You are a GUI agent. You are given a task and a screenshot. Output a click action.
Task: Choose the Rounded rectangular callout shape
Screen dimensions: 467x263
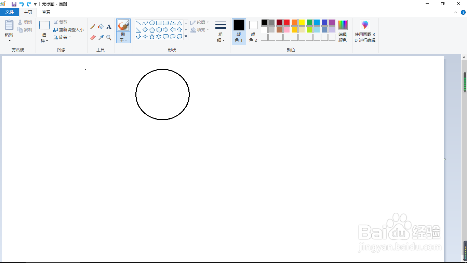click(x=166, y=36)
